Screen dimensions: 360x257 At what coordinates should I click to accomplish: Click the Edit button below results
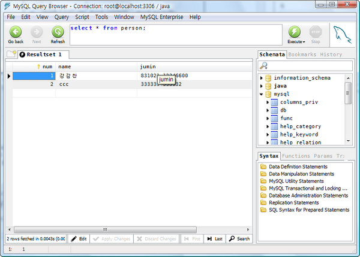tap(79, 239)
